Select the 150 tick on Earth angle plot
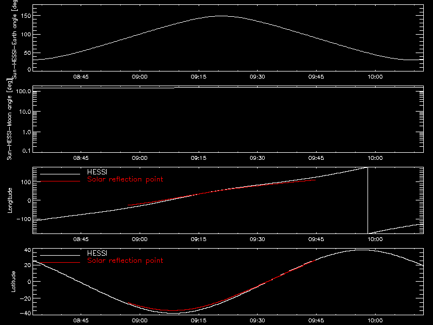Viewport: 433px width, 325px height. pos(26,16)
